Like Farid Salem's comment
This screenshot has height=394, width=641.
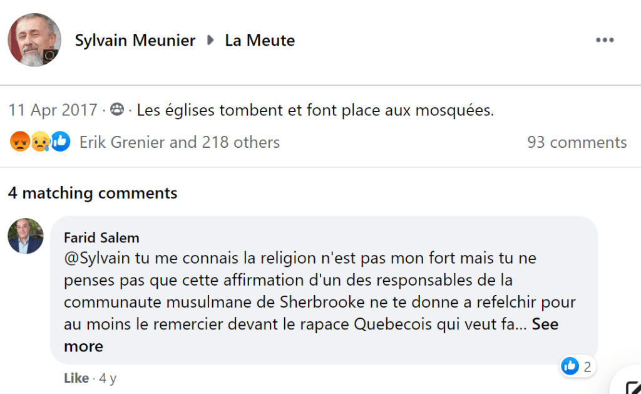[76, 378]
